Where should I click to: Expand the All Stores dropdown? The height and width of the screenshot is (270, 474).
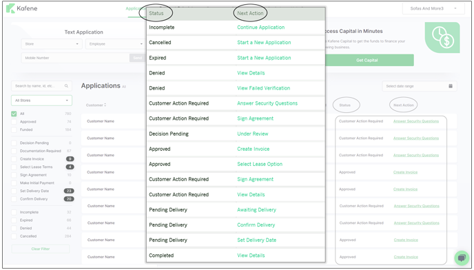[42, 101]
